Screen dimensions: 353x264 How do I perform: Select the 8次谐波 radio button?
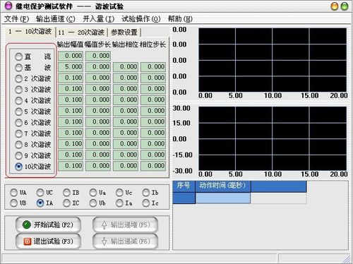click(x=18, y=145)
